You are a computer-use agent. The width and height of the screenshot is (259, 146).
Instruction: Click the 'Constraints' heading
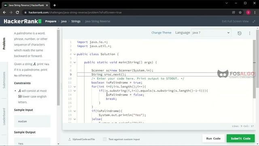click(22, 83)
